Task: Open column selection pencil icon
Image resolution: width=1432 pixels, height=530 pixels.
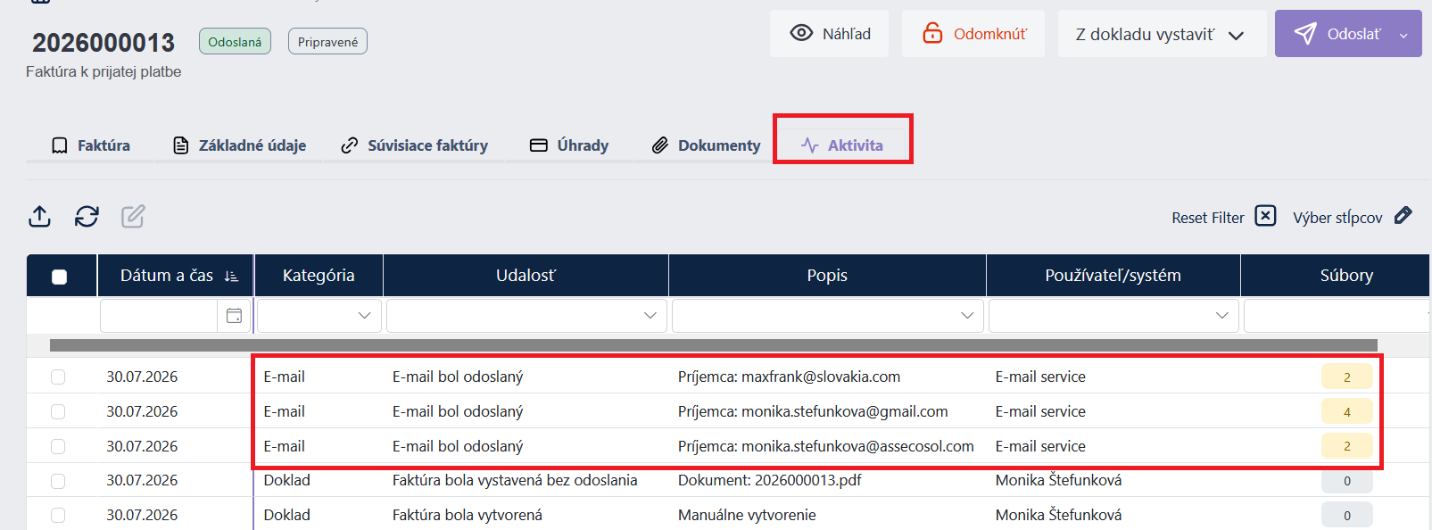Action: 1403,216
